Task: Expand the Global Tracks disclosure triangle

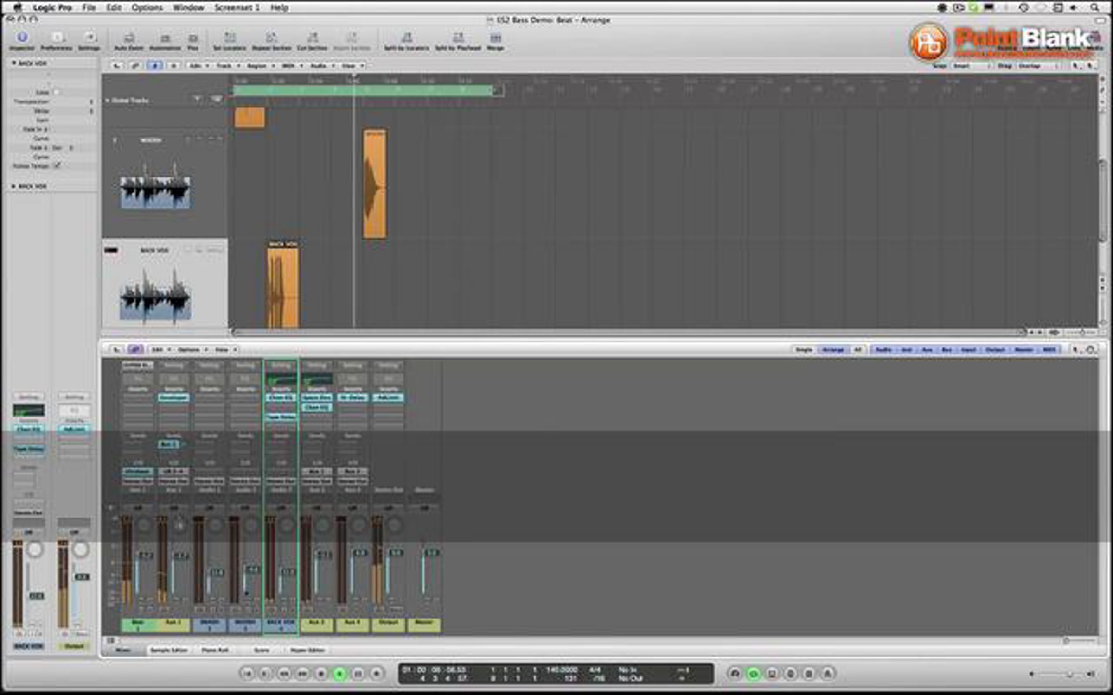Action: 108,100
